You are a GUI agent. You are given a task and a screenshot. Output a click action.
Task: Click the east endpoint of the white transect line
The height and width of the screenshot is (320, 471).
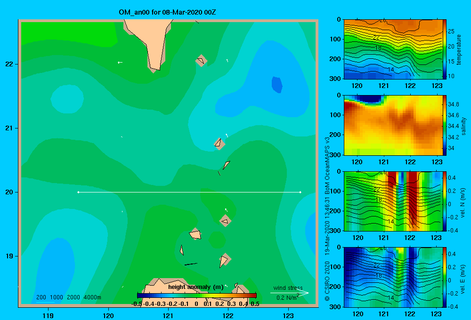click(x=300, y=192)
